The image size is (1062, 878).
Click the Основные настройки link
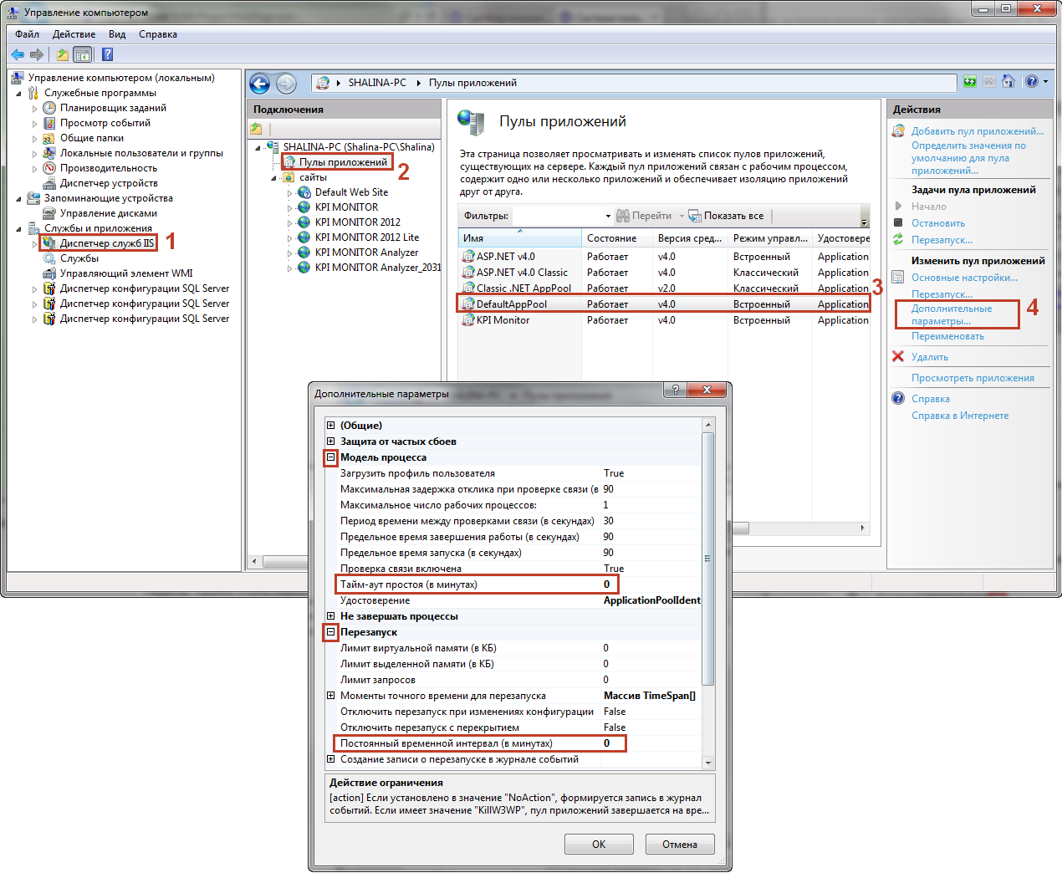pyautogui.click(x=964, y=277)
